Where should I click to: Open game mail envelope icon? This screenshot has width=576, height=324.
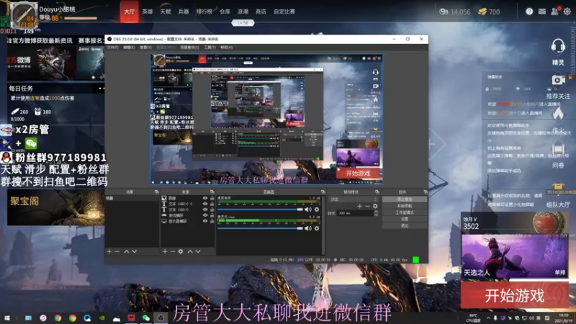click(542, 12)
